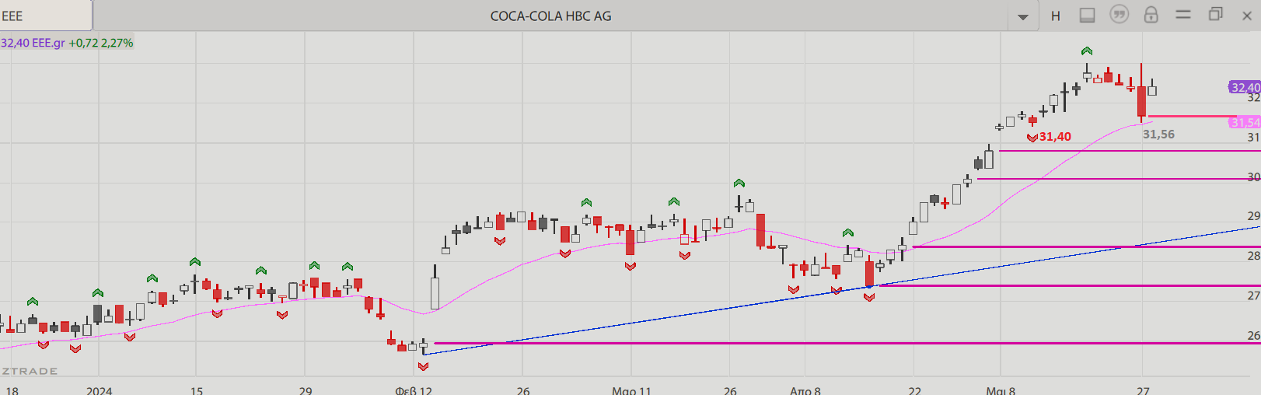The width and height of the screenshot is (1261, 395).
Task: Open the quotation-mark comments icon
Action: click(1119, 14)
